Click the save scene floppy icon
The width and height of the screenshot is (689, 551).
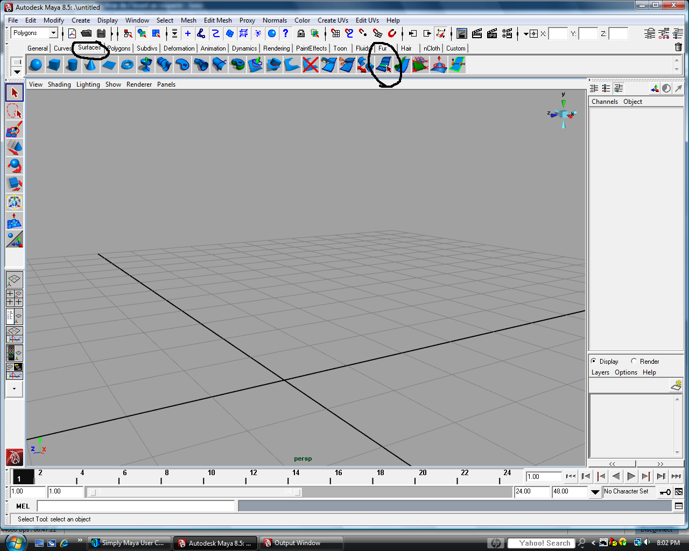point(101,33)
